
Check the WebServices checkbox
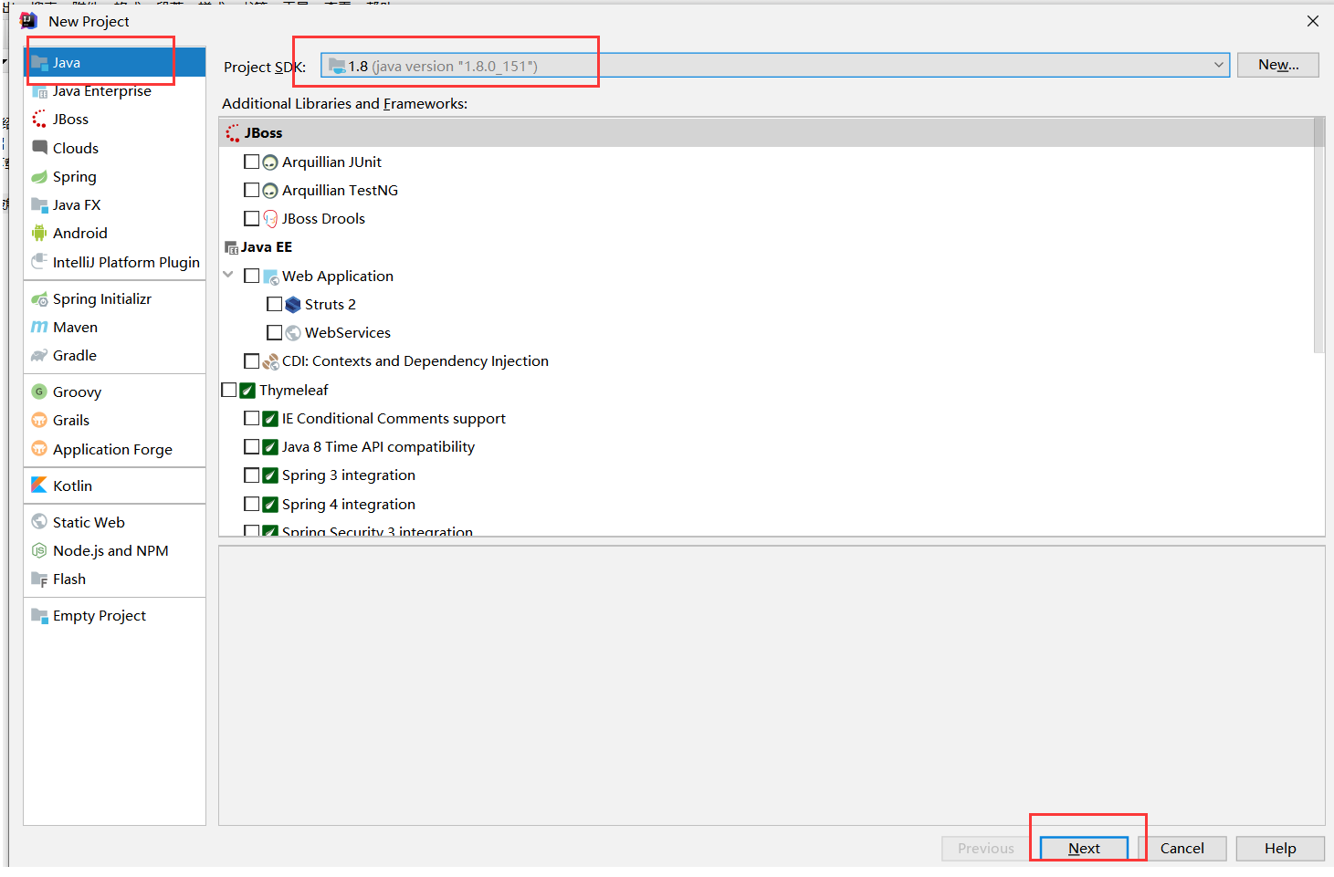click(x=275, y=332)
